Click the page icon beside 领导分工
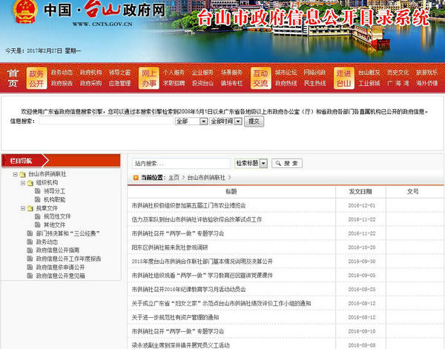This screenshot has width=445, height=349. click(x=38, y=191)
